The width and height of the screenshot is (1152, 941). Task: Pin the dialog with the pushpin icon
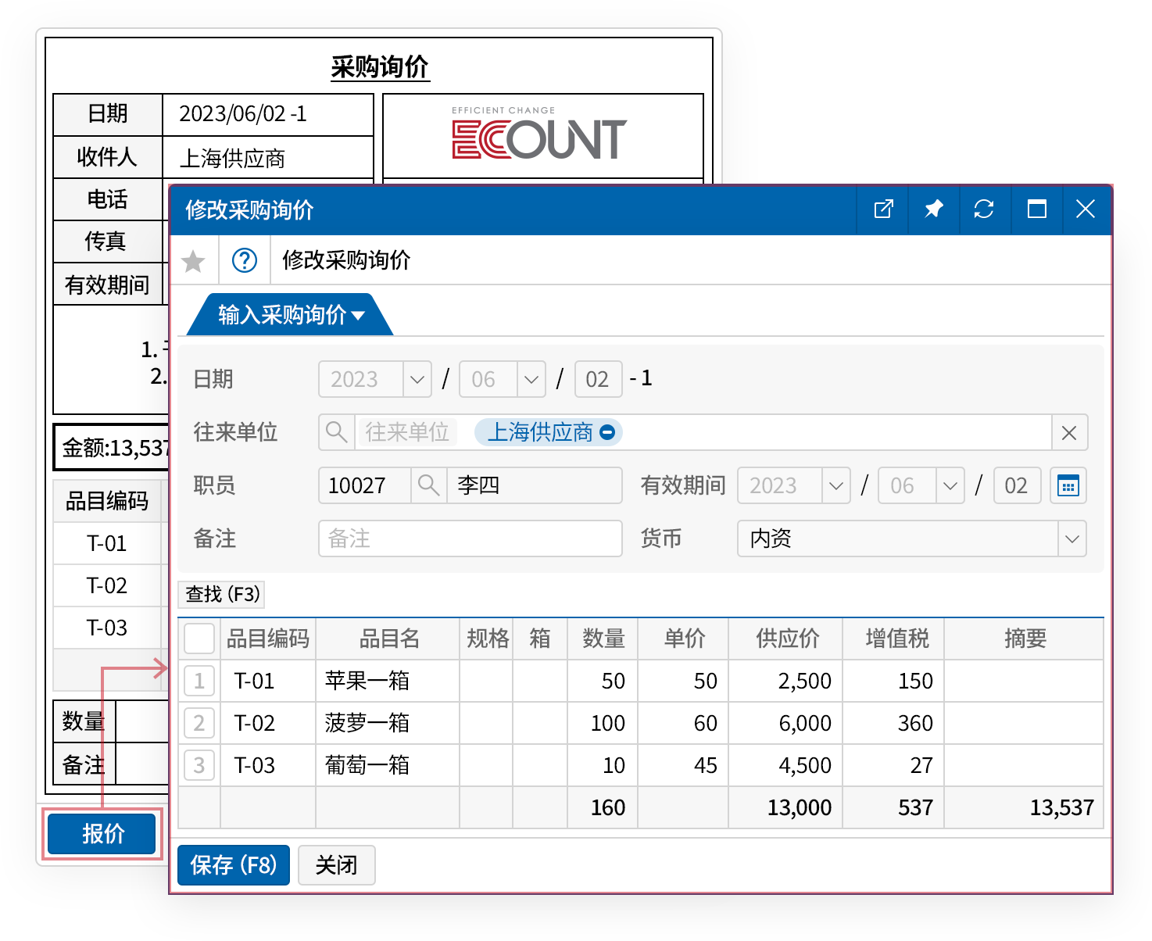pyautogui.click(x=933, y=209)
